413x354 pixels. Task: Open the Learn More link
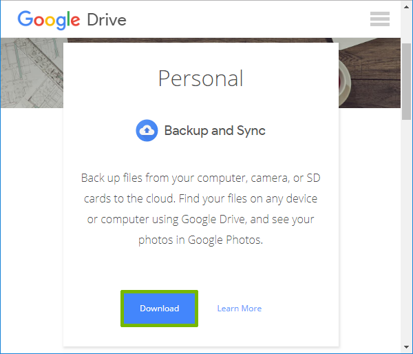click(x=239, y=309)
